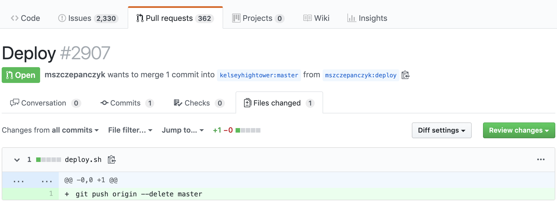
Task: Open the Projects tab
Action: pyautogui.click(x=258, y=18)
